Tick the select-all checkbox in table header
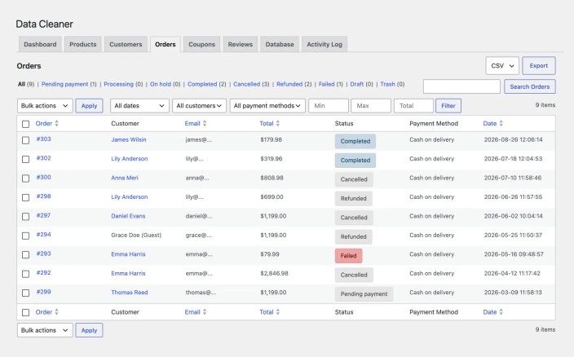Image resolution: width=574 pixels, height=357 pixels. pyautogui.click(x=25, y=124)
